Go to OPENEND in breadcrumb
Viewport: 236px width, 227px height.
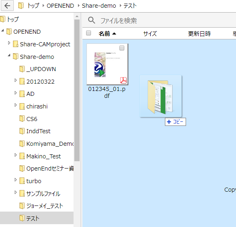tap(61, 6)
